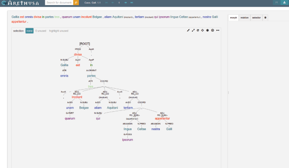Click the diamond-shaped center tree icon
Image resolution: width=289 pixels, height=168 pixels.
pos(202,30)
